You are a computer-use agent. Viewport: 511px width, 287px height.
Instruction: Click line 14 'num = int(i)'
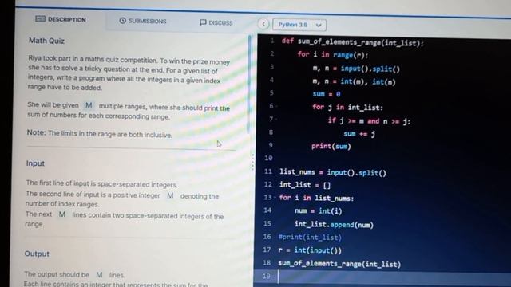point(318,210)
